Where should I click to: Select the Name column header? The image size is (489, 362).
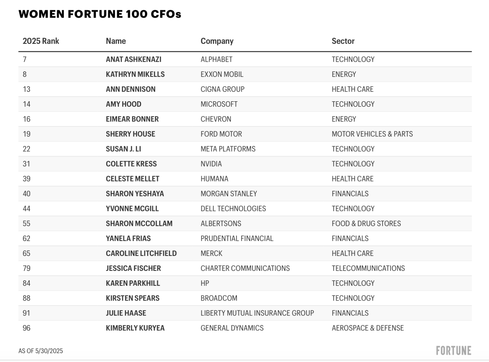[116, 41]
